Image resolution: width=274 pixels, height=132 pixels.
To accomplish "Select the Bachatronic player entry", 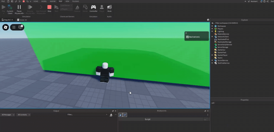I will (196, 37).
